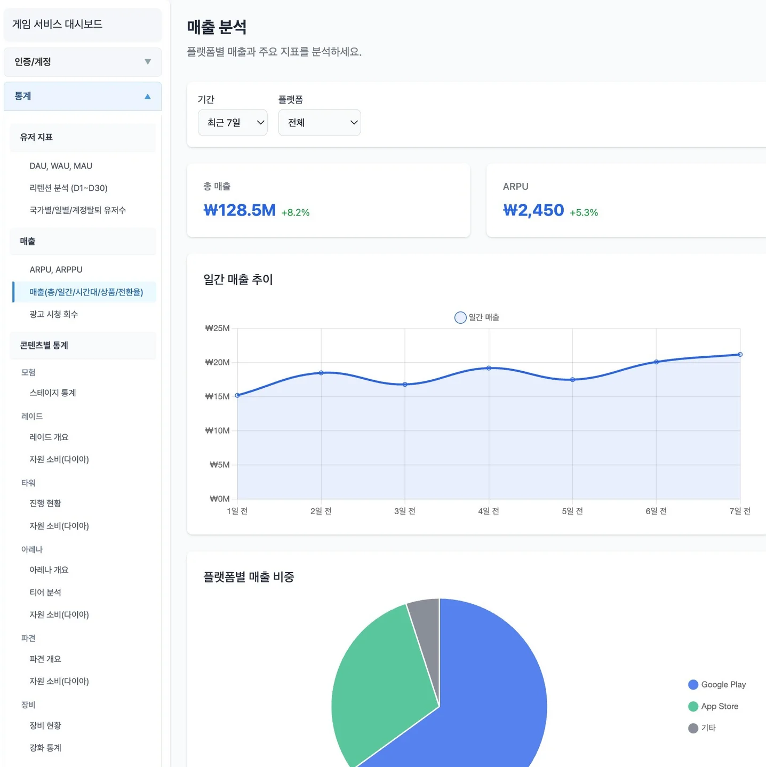Viewport: 766px width, 767px height.
Task: Toggle App Store legend swatch
Action: (693, 706)
